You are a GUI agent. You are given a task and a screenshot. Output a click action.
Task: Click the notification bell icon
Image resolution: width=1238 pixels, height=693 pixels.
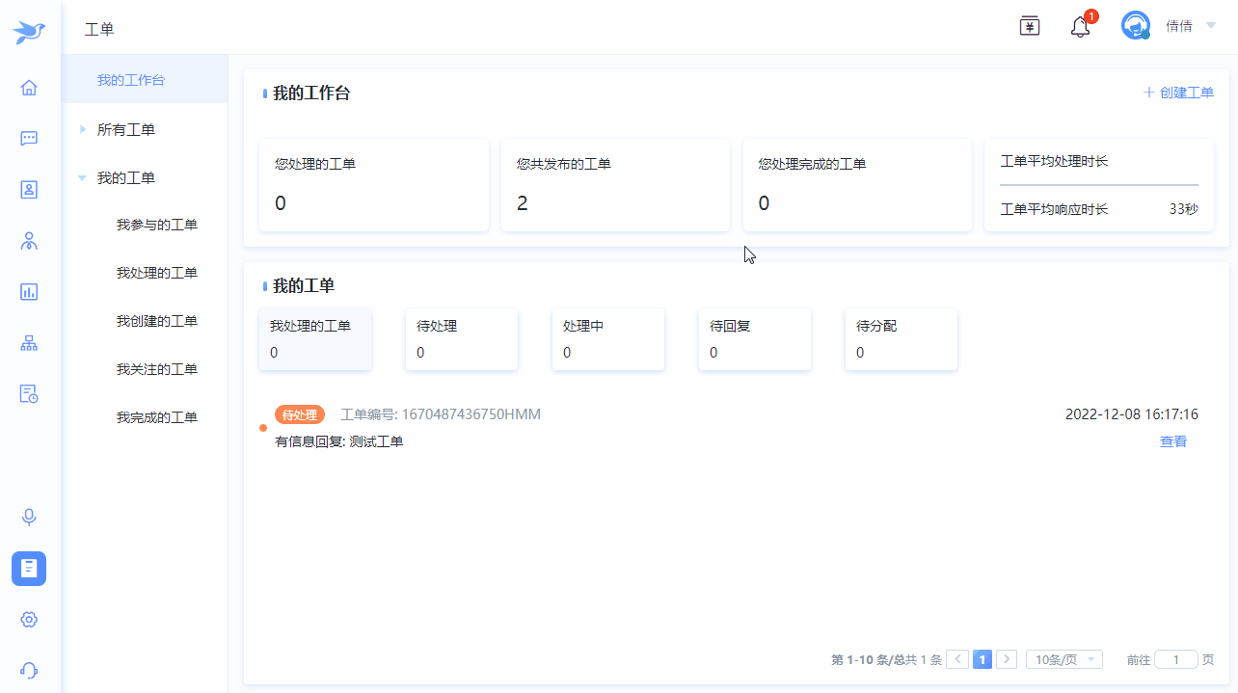point(1080,27)
